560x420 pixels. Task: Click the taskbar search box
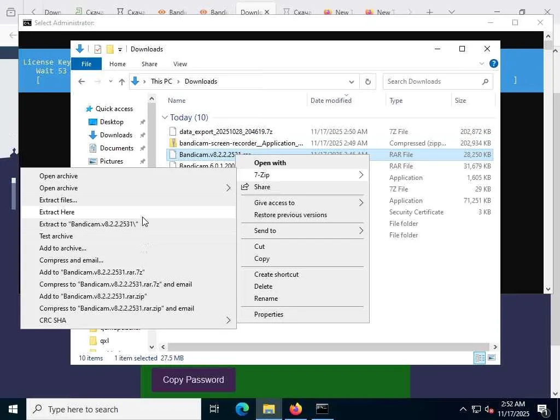point(114,409)
